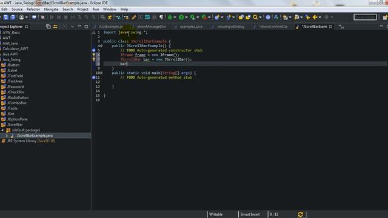Image resolution: width=388 pixels, height=218 pixels.
Task: Click the Open Task folder icon
Action: (x=248, y=17)
